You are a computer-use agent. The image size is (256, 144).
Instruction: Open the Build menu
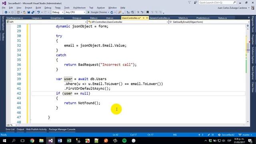(38, 8)
